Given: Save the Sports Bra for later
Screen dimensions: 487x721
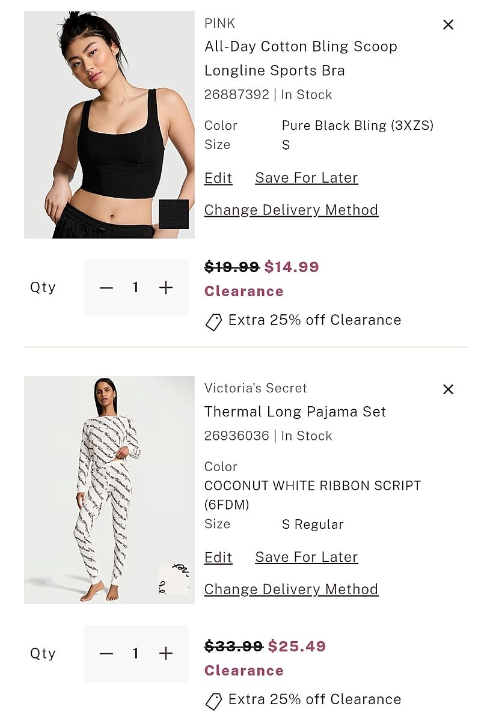Looking at the screenshot, I should pos(307,178).
